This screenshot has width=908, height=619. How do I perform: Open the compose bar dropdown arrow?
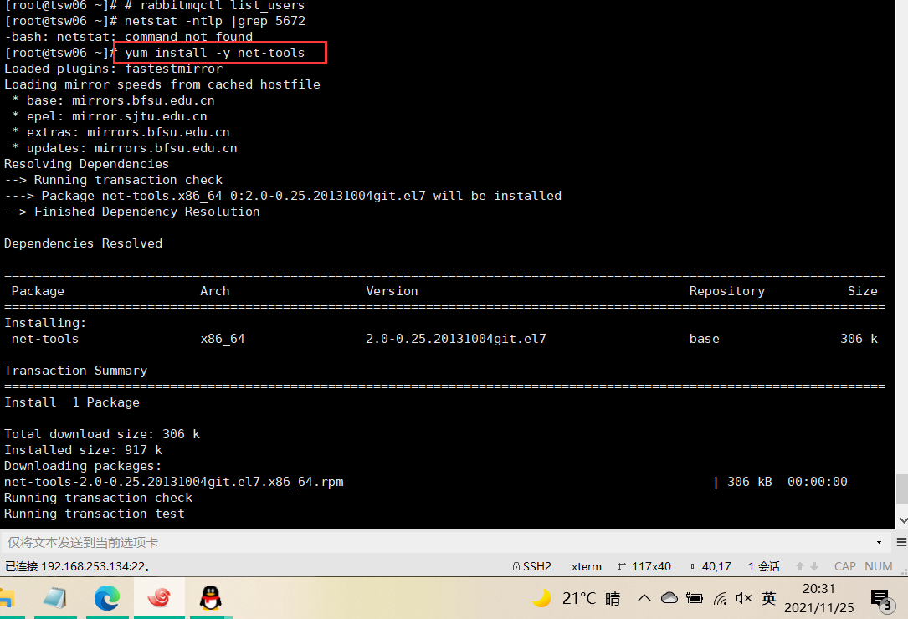pyautogui.click(x=879, y=543)
